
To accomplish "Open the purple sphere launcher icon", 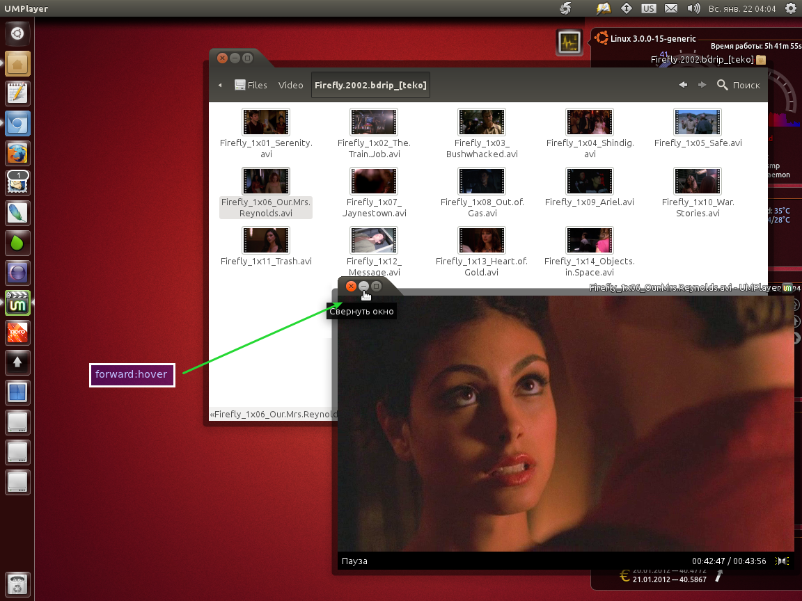I will coord(17,273).
